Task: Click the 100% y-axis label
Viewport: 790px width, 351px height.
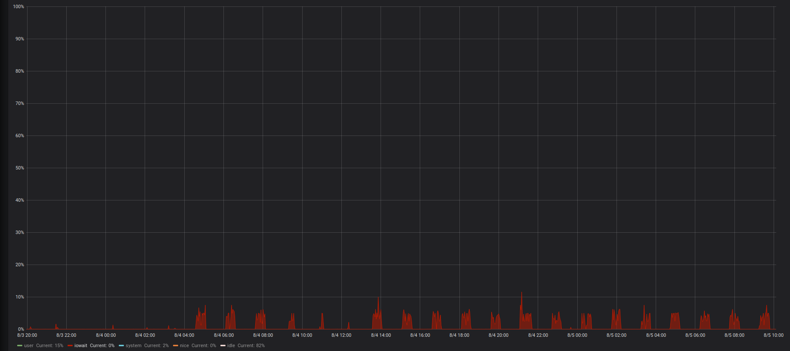Action: [x=19, y=7]
